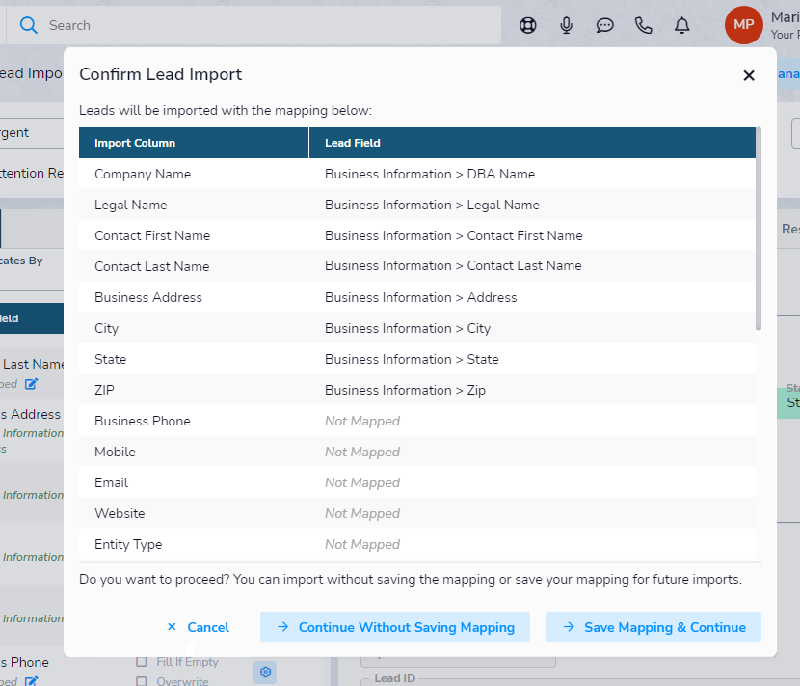Close the Confirm Lead Import dialog
Viewport: 800px width, 686px height.
(749, 75)
